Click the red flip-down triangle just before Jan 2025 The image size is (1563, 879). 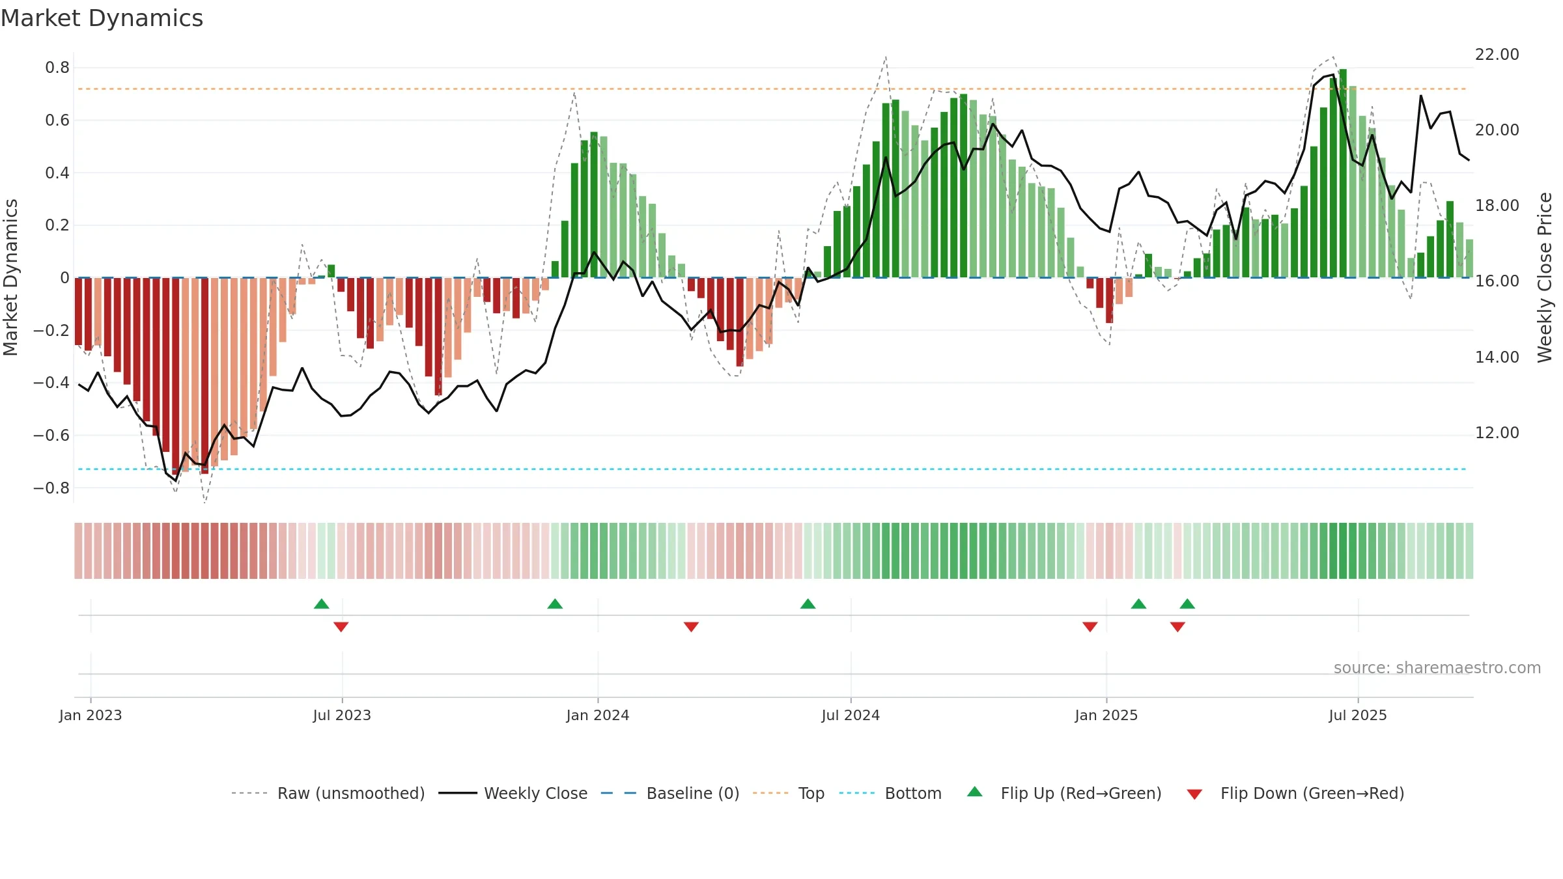(1090, 627)
